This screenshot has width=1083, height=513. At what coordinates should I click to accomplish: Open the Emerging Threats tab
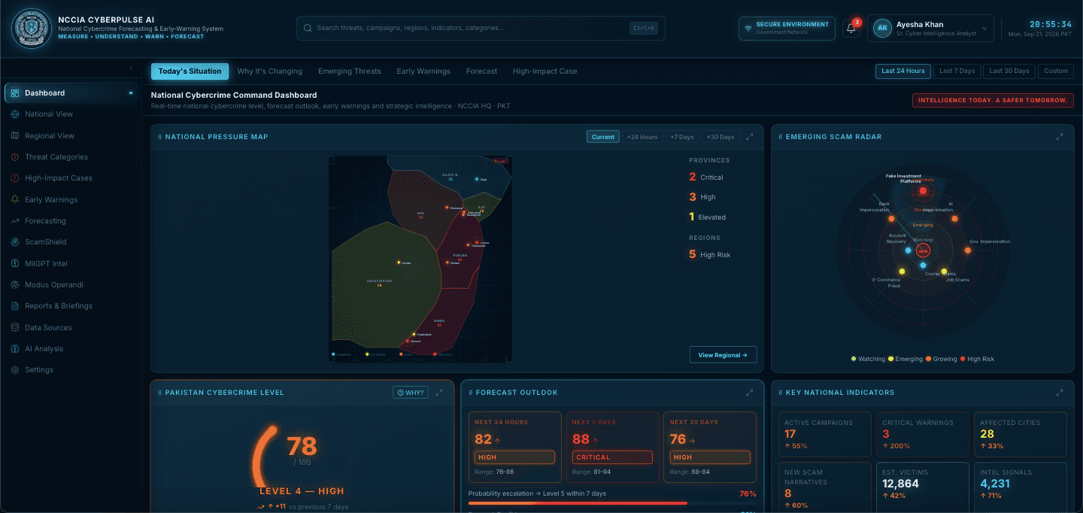(x=349, y=71)
